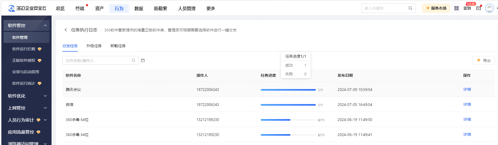
Task: Expand the 上网管控 sidebar section
Action: pos(26,108)
